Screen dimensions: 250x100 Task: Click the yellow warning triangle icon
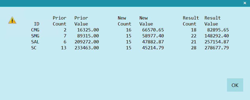click(12, 20)
